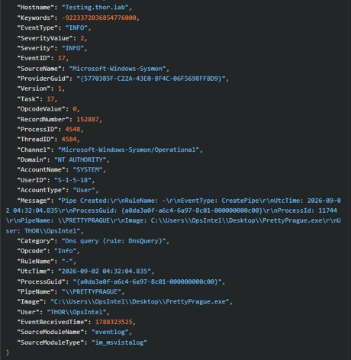The image size is (351, 360).
Task: Click the ProcessID value 4548
Action: click(x=72, y=130)
